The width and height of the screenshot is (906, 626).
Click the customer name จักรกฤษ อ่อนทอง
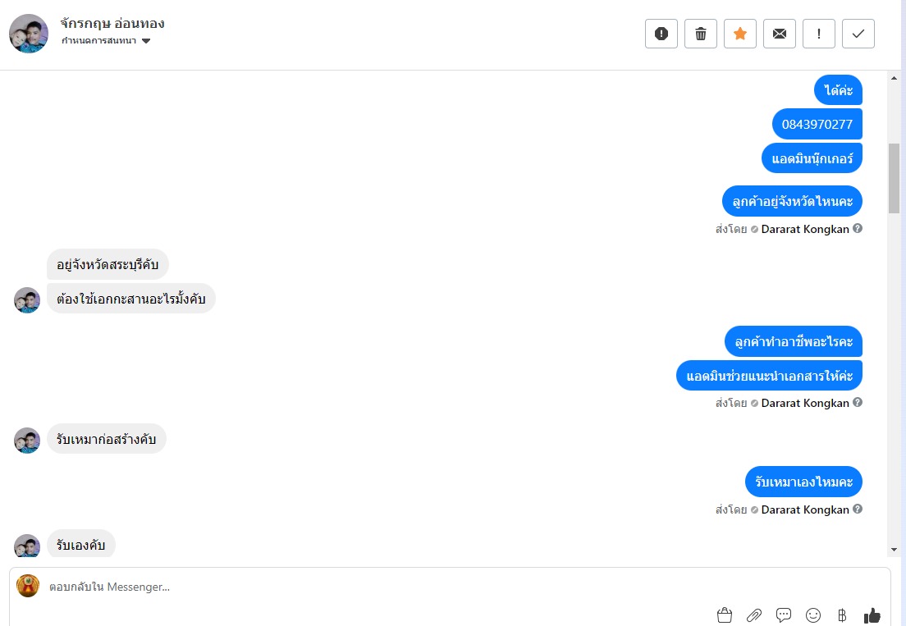tap(112, 23)
